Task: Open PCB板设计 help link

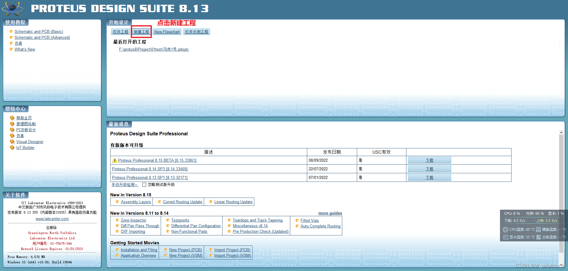Action: click(26, 130)
